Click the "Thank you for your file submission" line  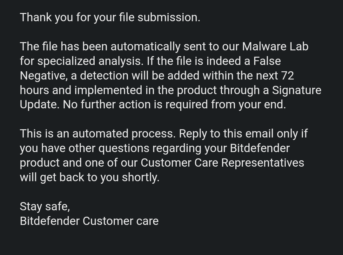pos(110,17)
